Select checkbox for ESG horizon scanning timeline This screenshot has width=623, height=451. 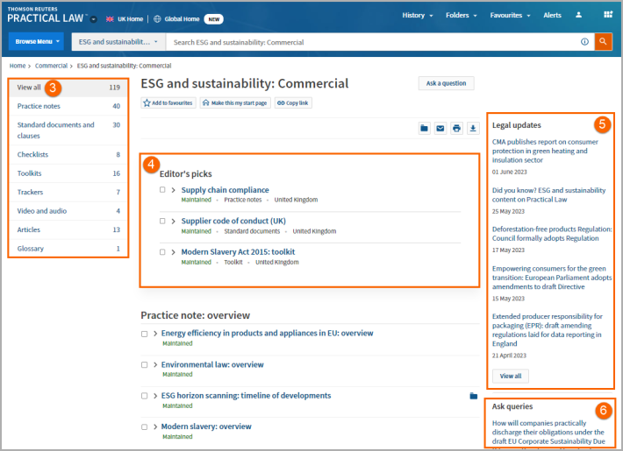coord(144,396)
